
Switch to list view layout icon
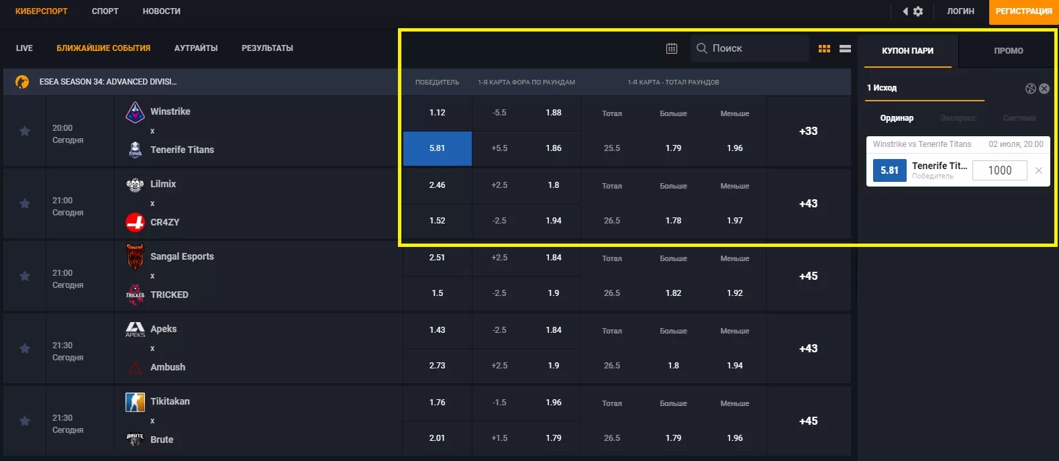845,48
